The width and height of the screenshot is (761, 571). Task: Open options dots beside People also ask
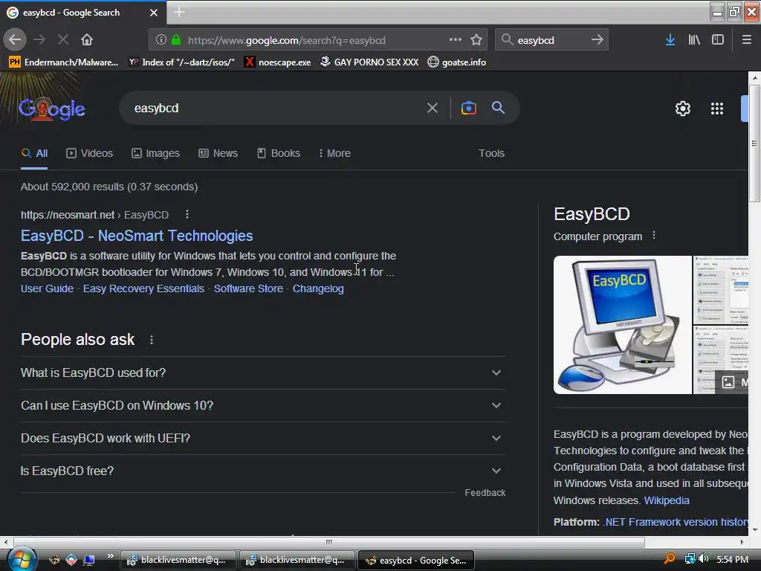[x=152, y=340]
